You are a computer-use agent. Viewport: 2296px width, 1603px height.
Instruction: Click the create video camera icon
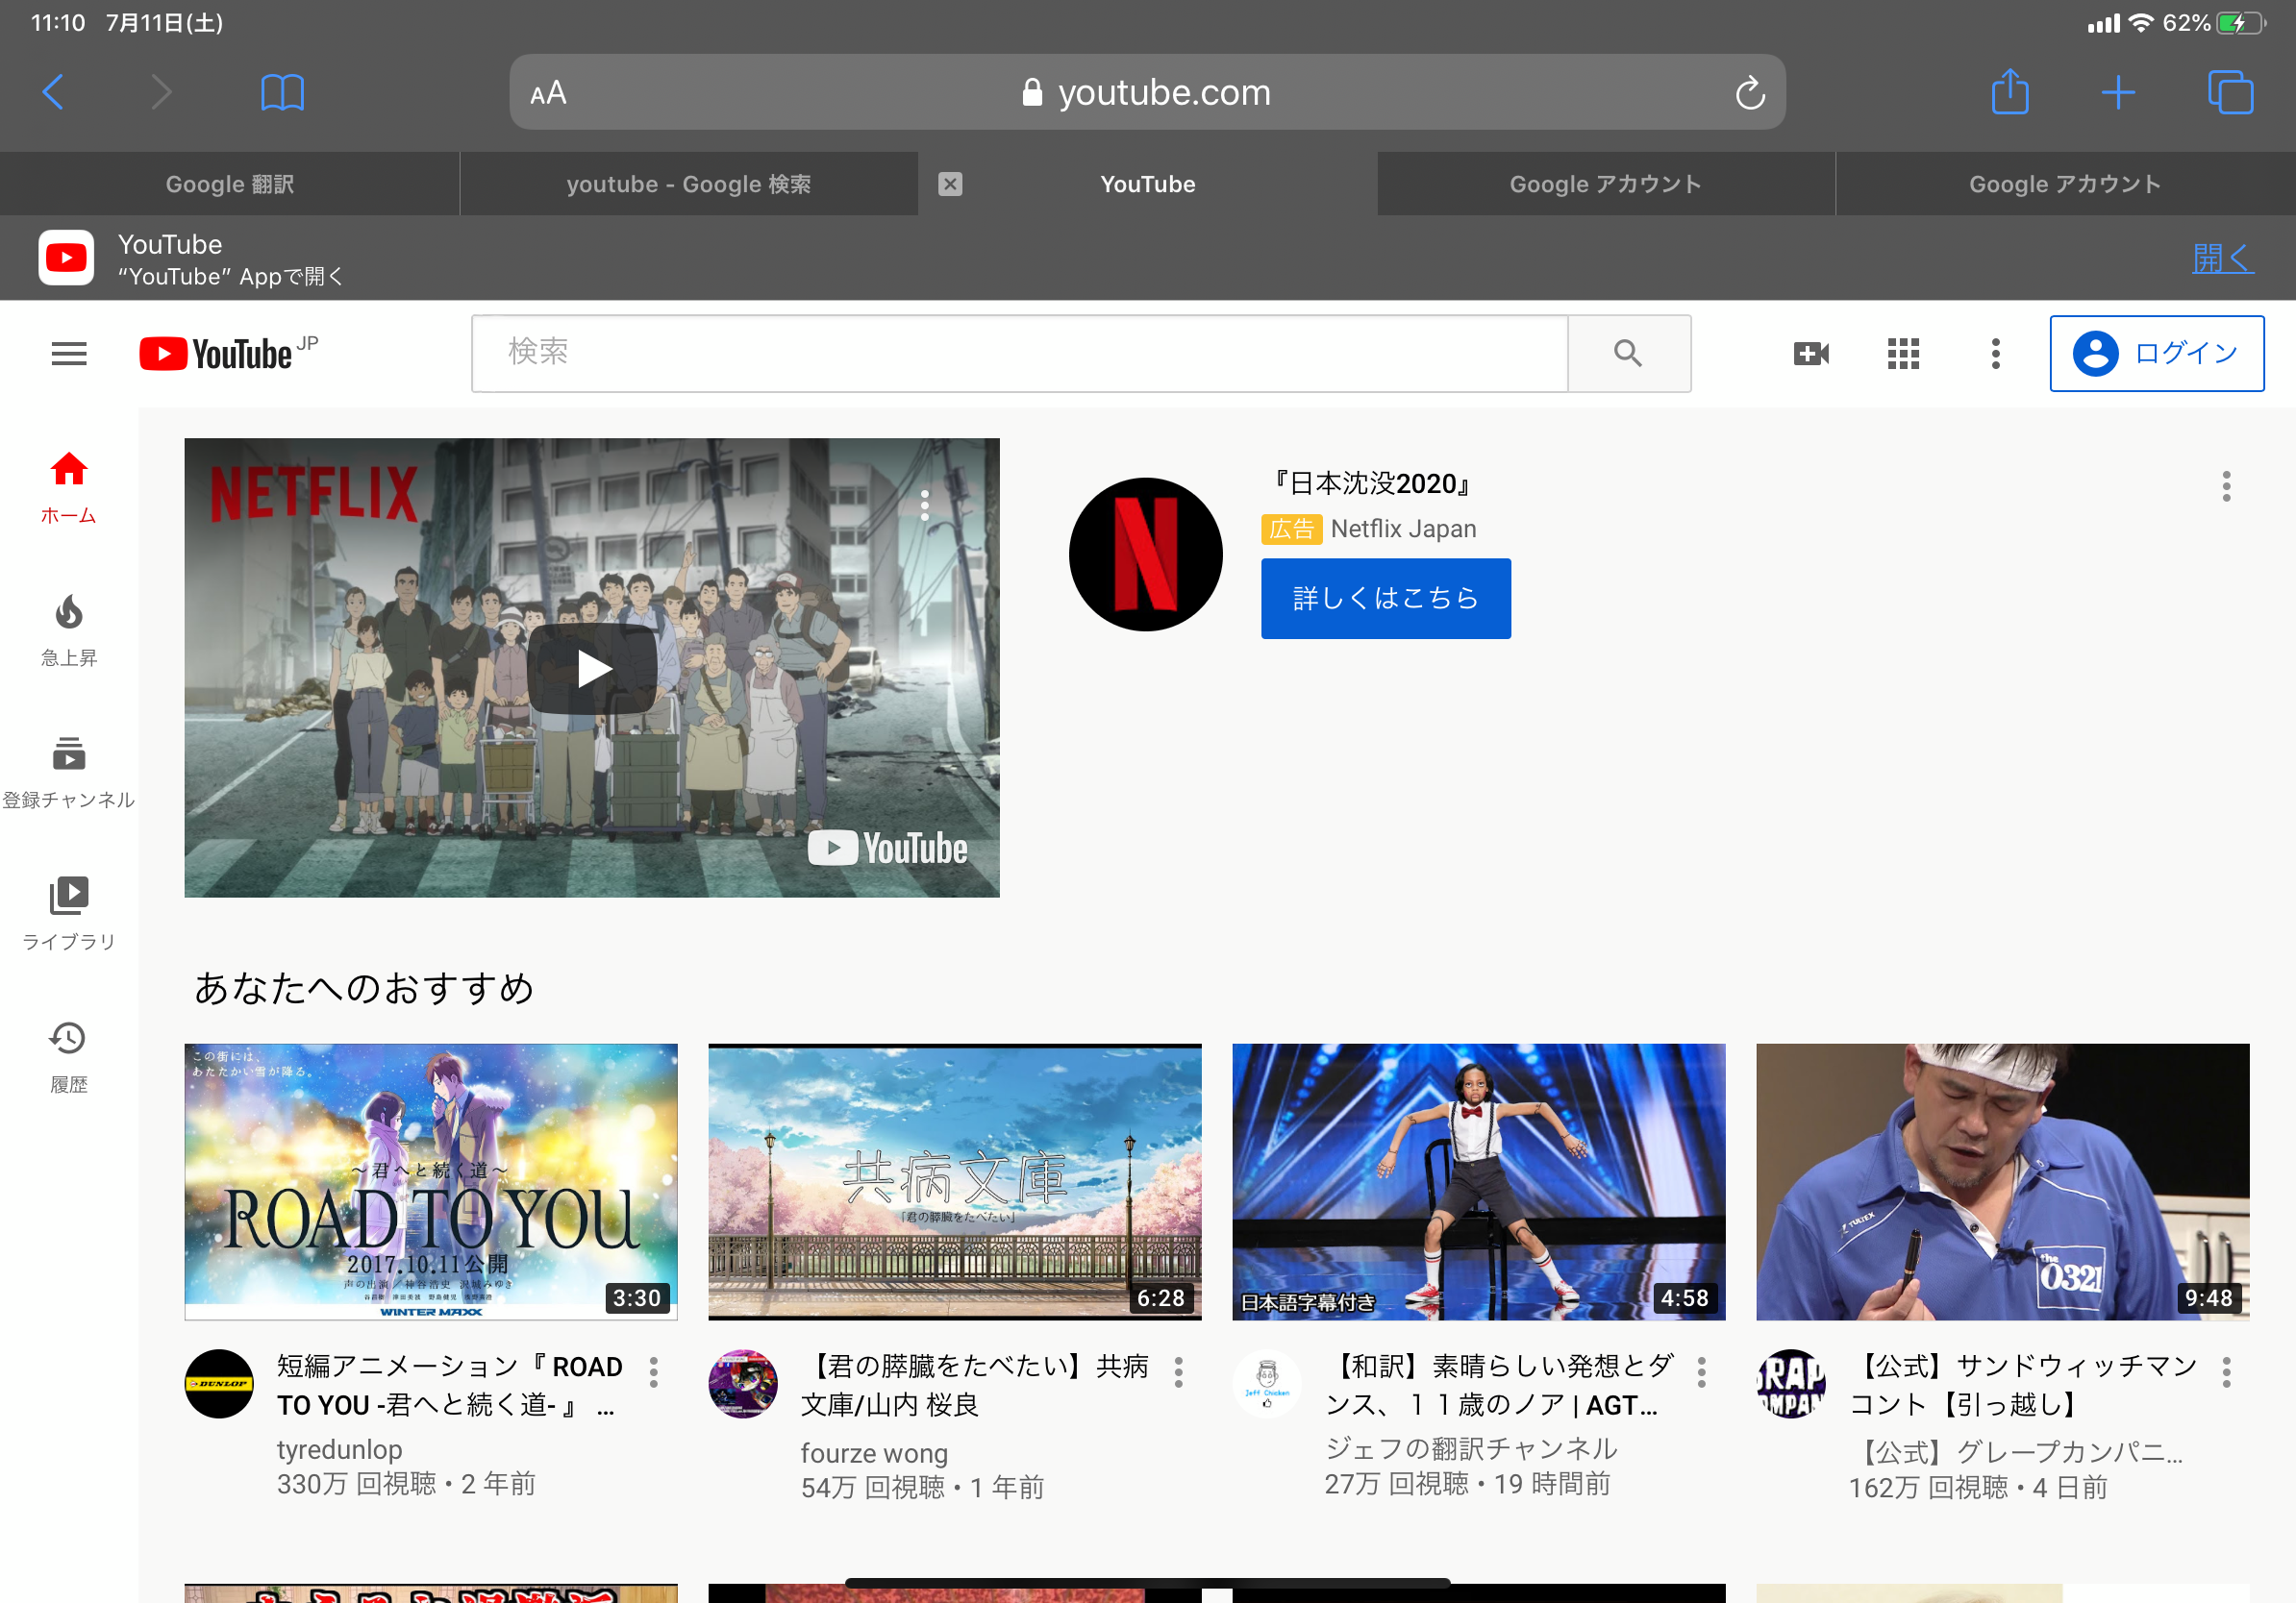point(1810,353)
